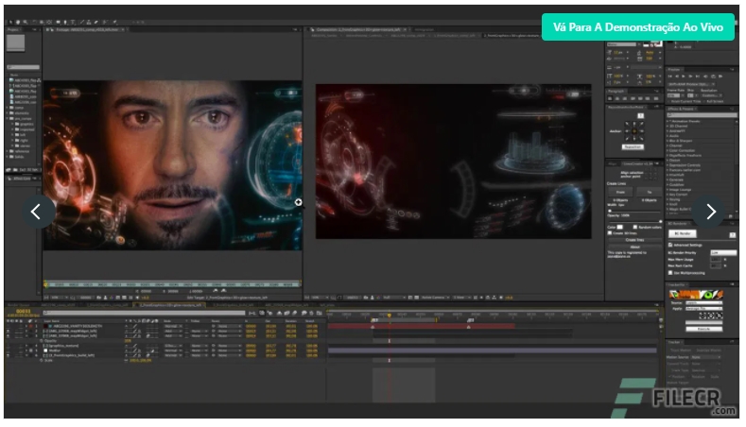Select the Effects & Presets tab
Image resolution: width=746 pixels, height=427 pixels.
pos(681,109)
